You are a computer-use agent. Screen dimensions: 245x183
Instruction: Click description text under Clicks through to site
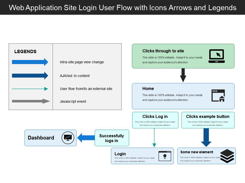pos(172,60)
